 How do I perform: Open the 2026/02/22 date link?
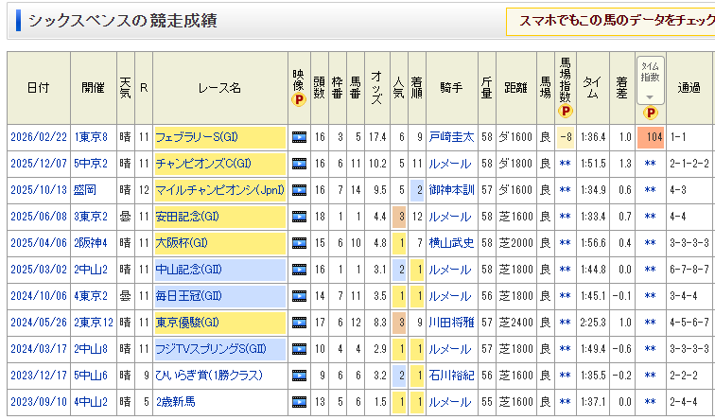pyautogui.click(x=38, y=137)
